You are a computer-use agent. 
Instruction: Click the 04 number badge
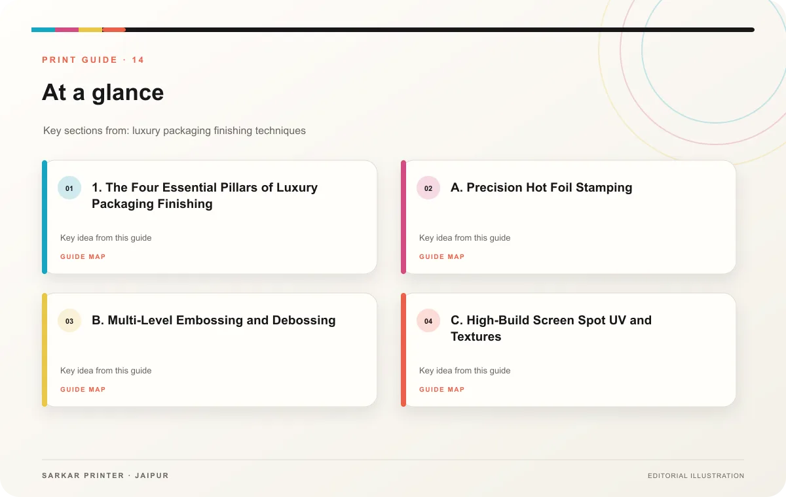tap(428, 321)
